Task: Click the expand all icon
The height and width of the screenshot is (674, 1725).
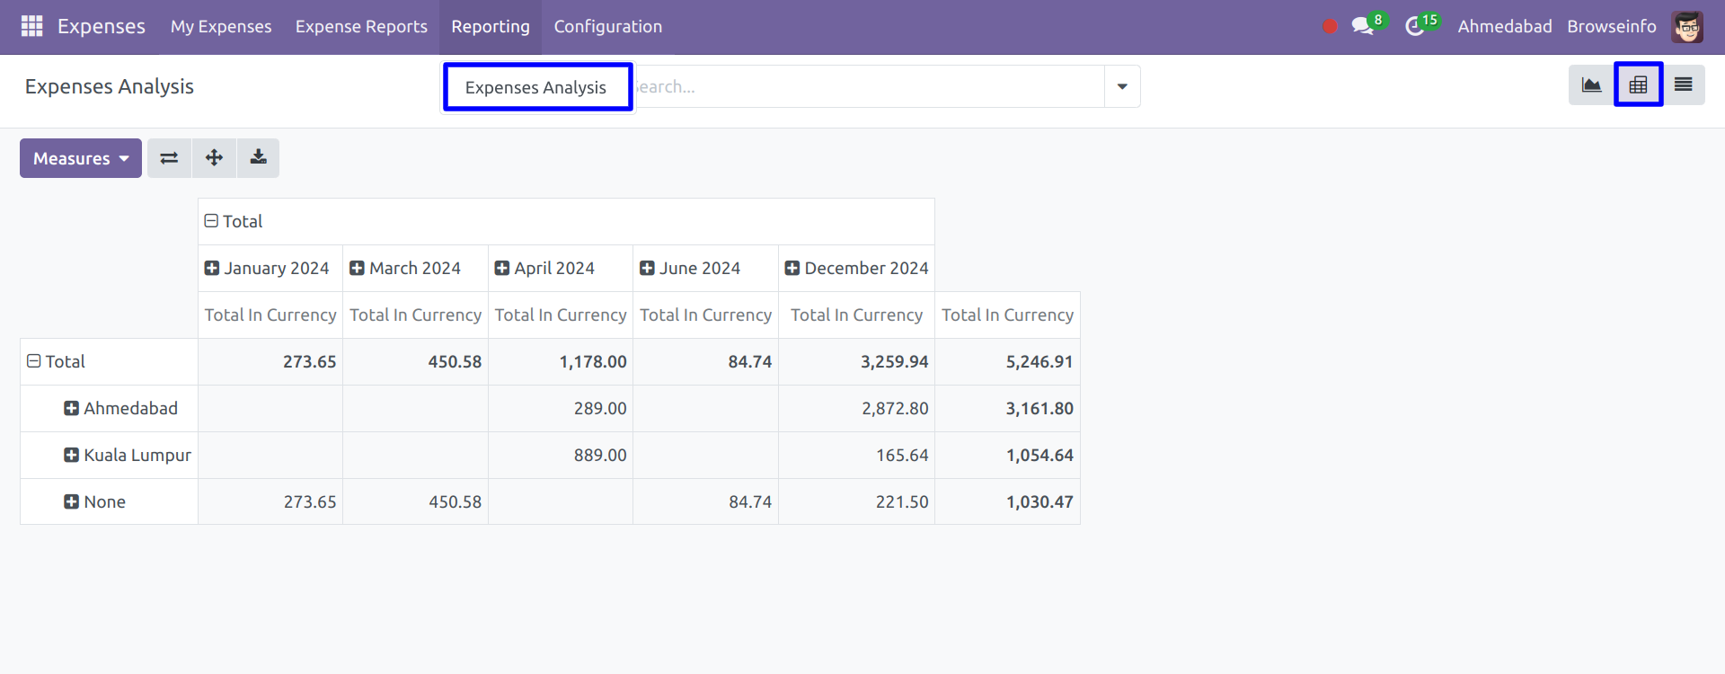Action: pos(214,158)
